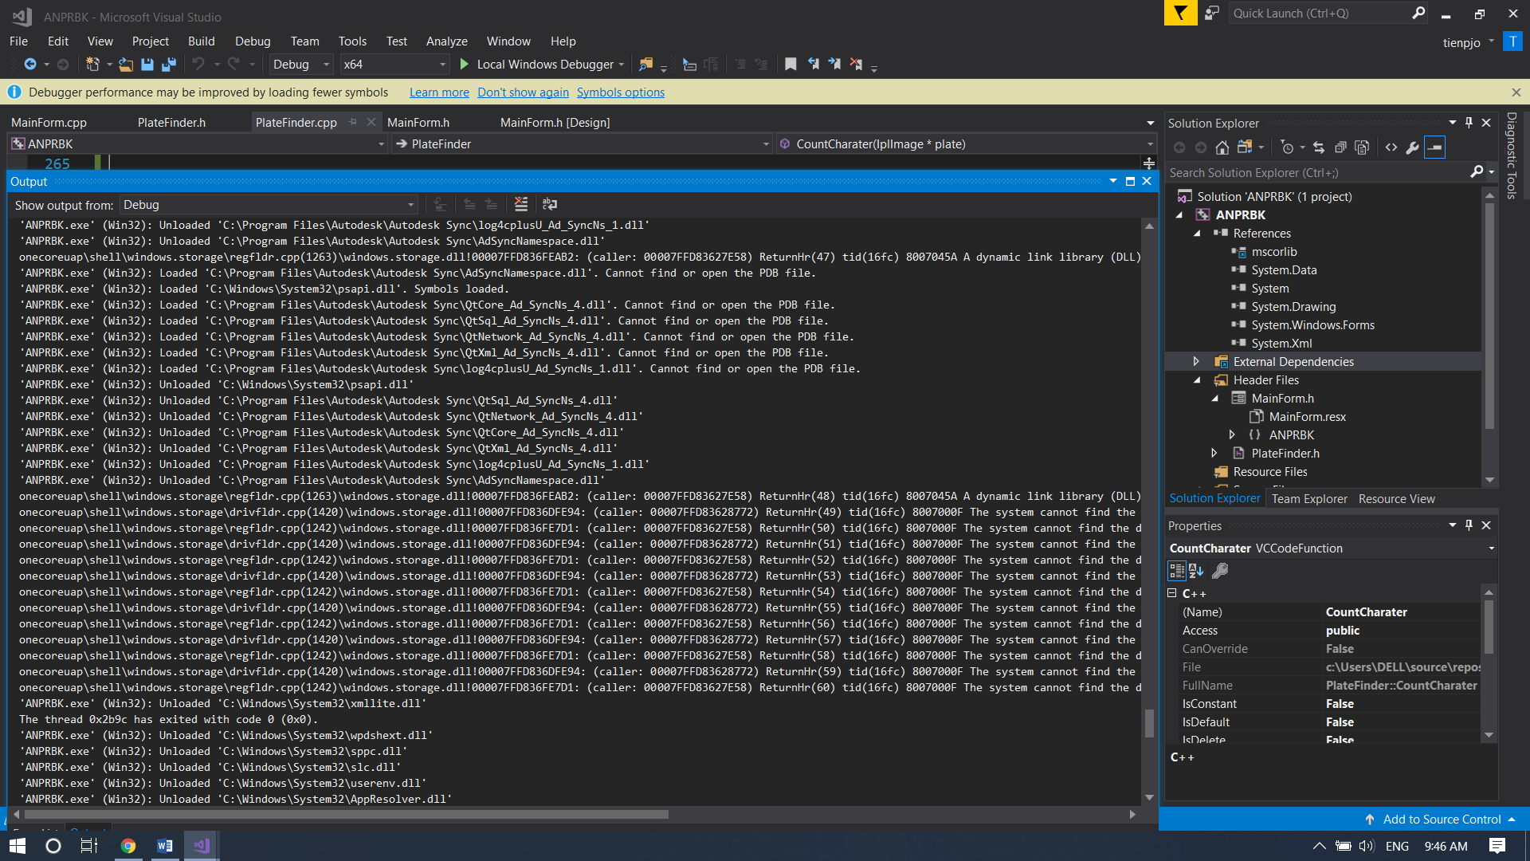This screenshot has width=1530, height=861.
Task: Open the CountCharater member dropdown
Action: (x=967, y=144)
